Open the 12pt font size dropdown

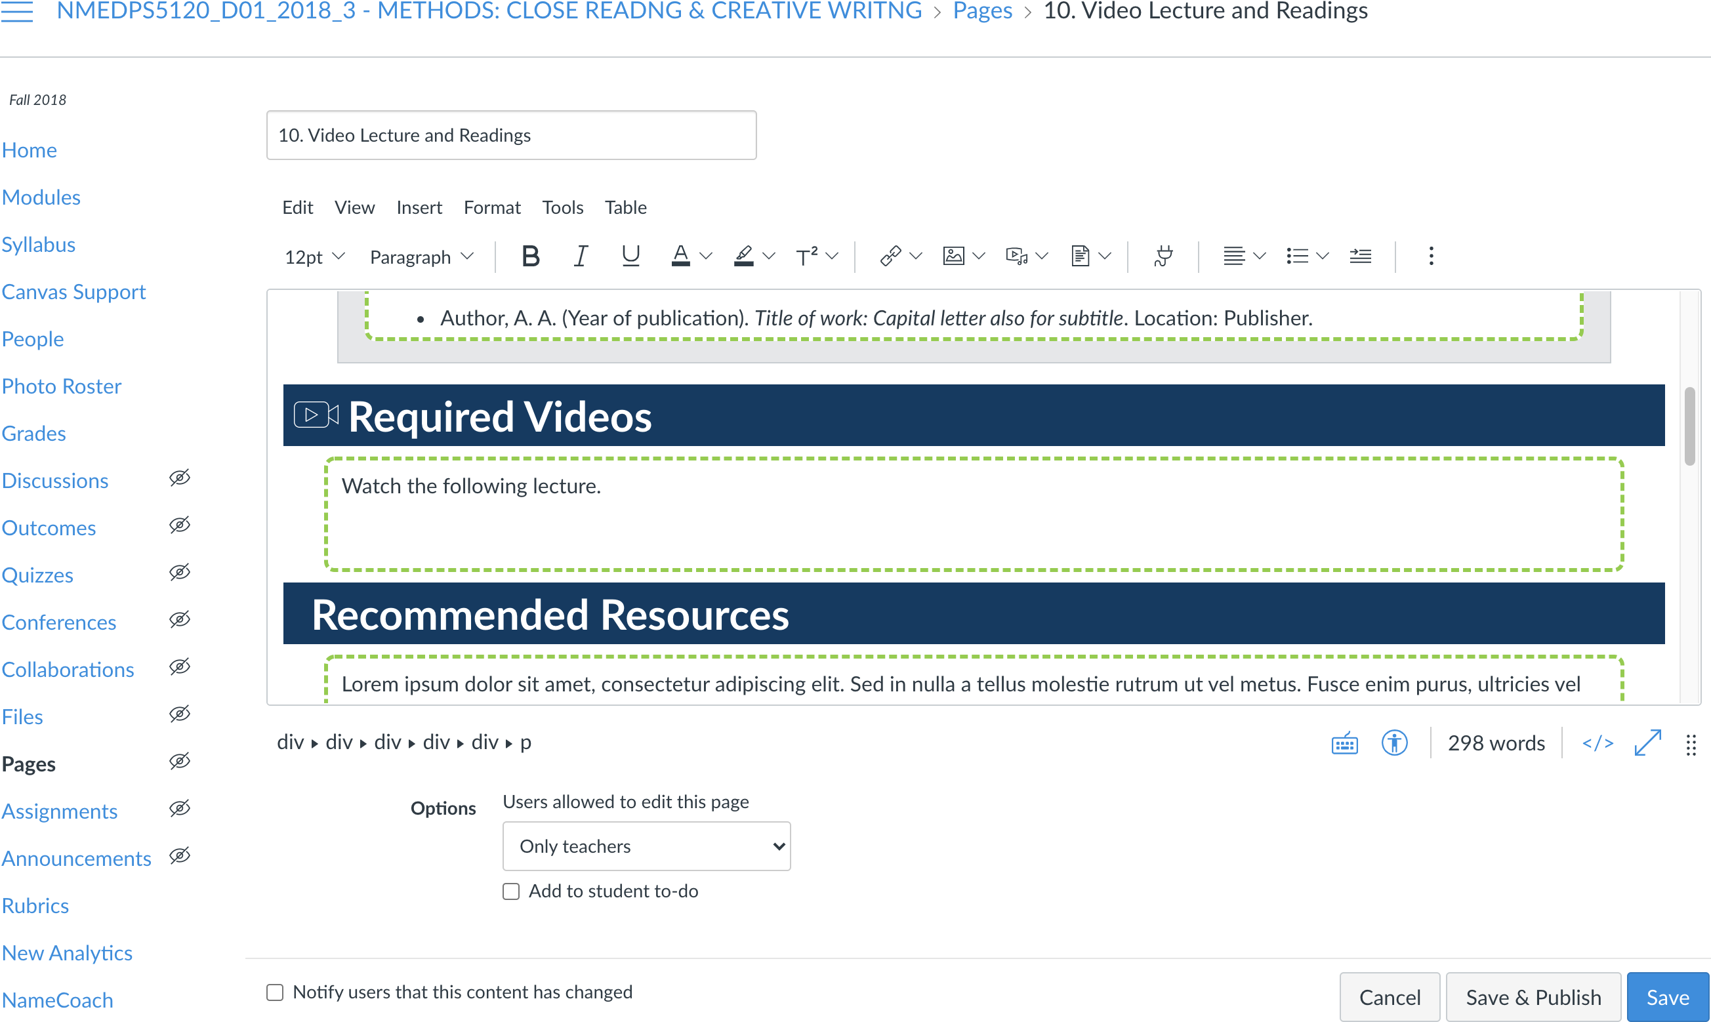314,257
